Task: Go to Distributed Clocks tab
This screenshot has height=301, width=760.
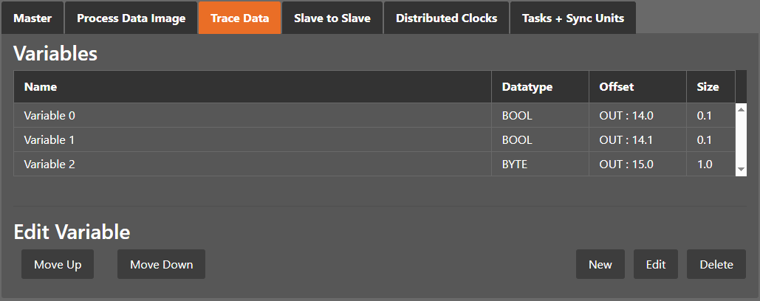Action: [446, 18]
